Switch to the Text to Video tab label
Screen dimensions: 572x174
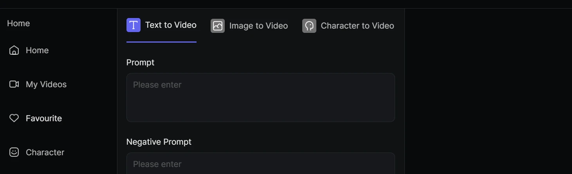[171, 25]
